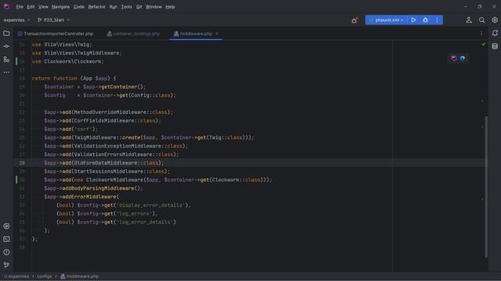
Task: Open the Notifications bell
Action: coord(495,33)
